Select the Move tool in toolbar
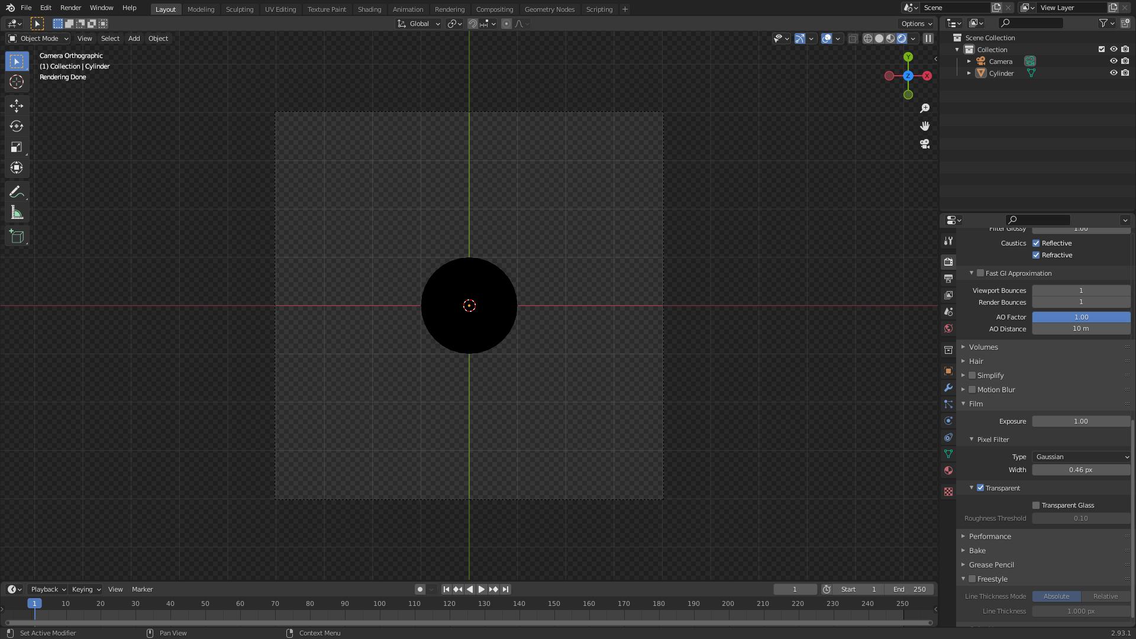 pyautogui.click(x=15, y=105)
